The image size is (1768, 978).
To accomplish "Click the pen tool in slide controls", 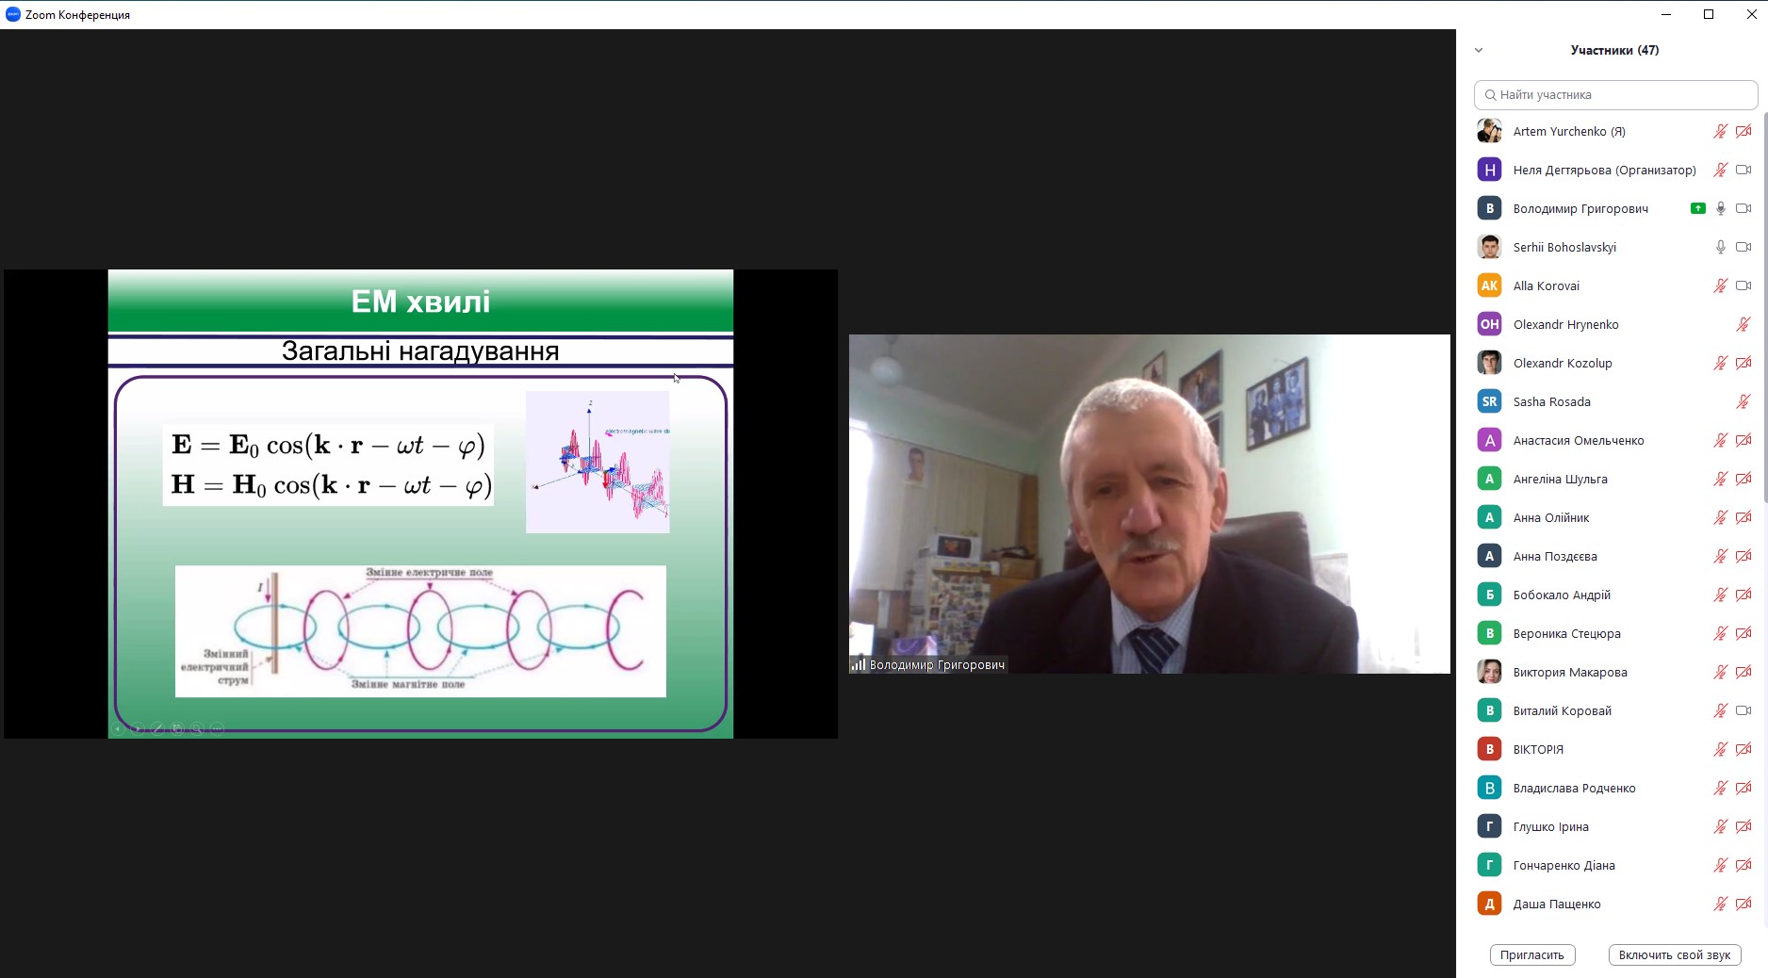I will 157,728.
